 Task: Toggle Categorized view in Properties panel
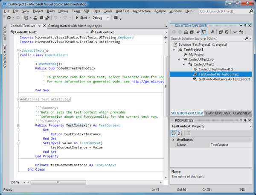tap(174, 133)
